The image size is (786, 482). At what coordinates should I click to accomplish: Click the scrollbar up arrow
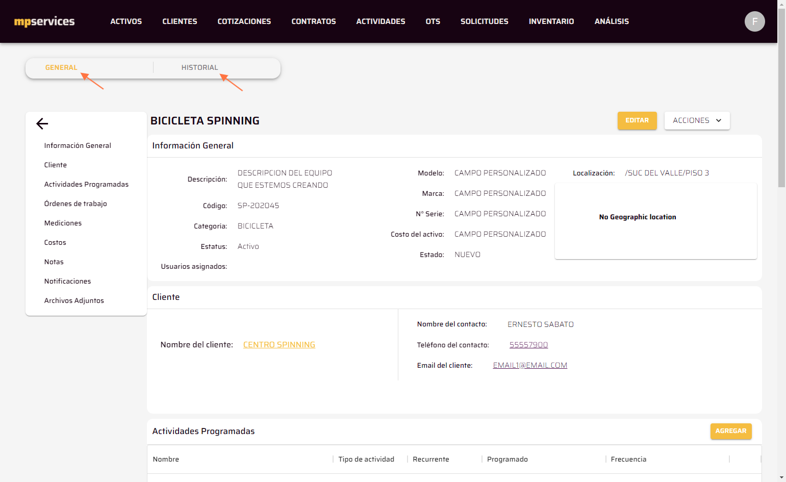point(781,4)
